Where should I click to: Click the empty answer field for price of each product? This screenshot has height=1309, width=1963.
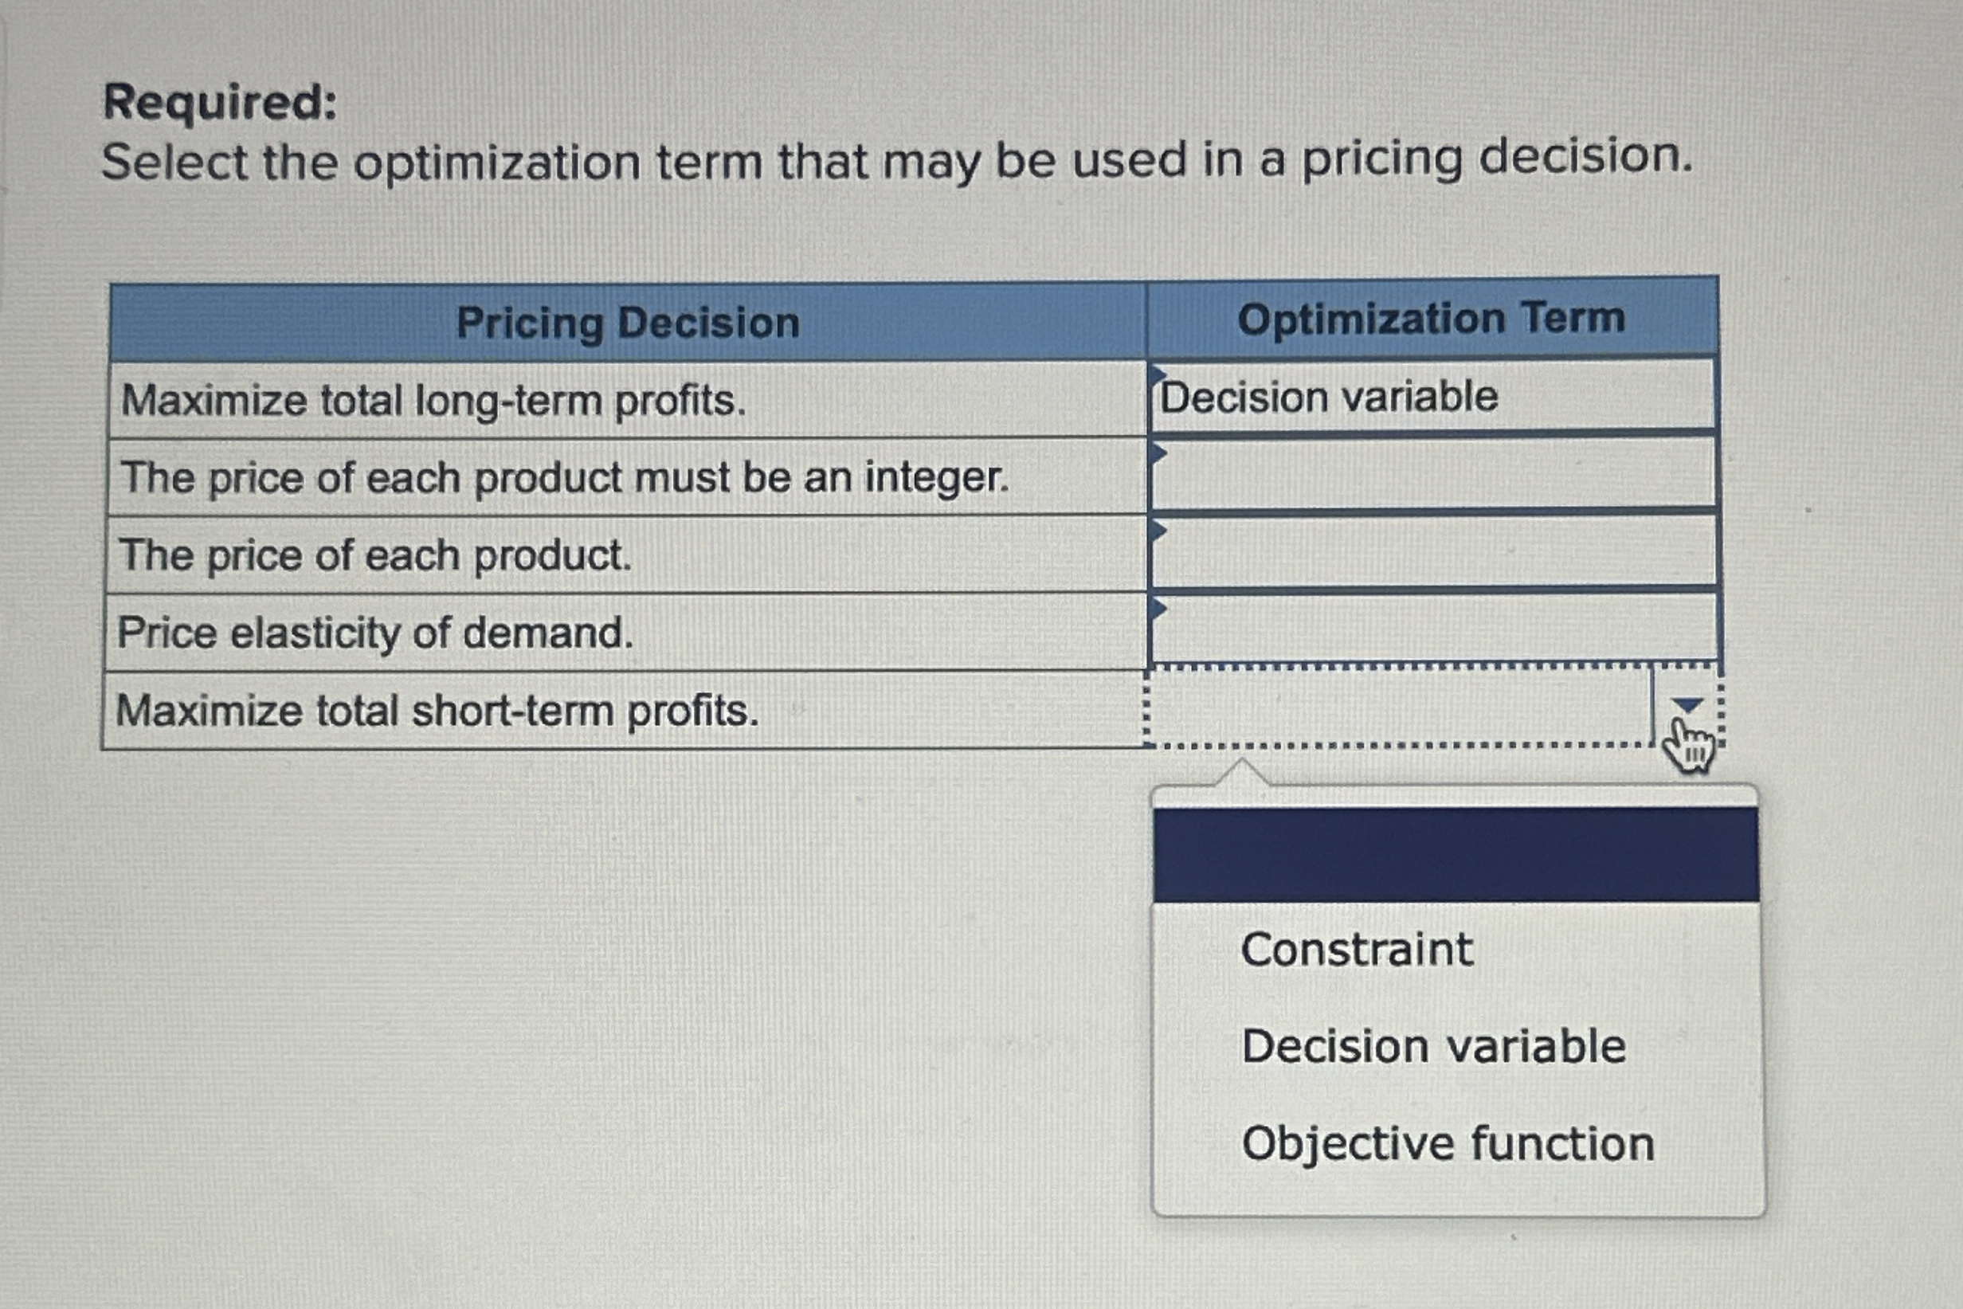tap(1419, 555)
